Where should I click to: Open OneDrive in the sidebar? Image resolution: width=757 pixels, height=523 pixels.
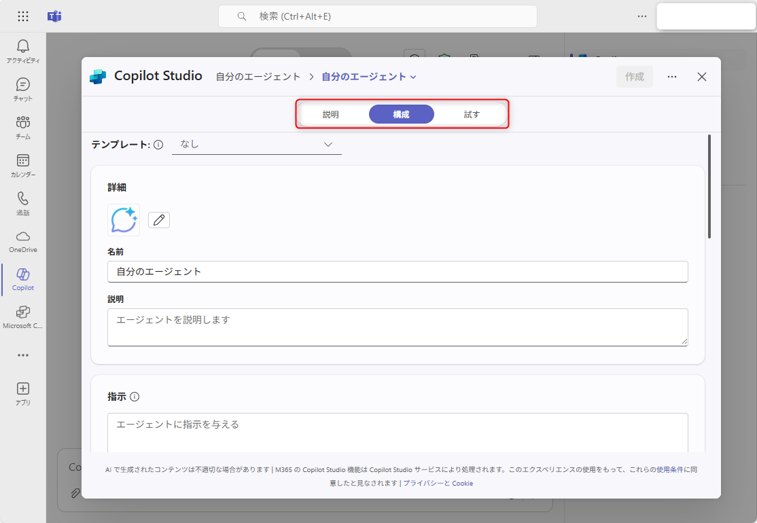22,241
